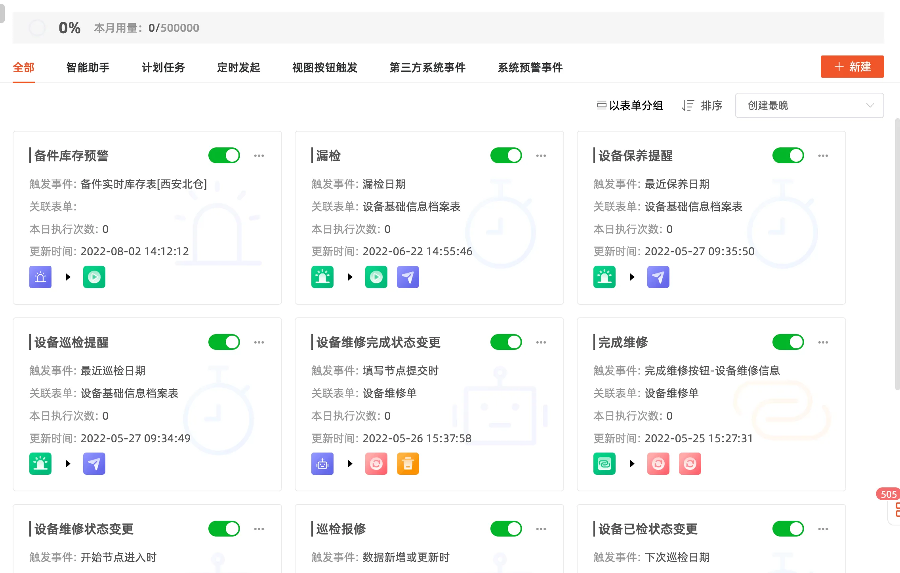
Task: Click the green play icon in 漏检 card
Action: pos(376,277)
